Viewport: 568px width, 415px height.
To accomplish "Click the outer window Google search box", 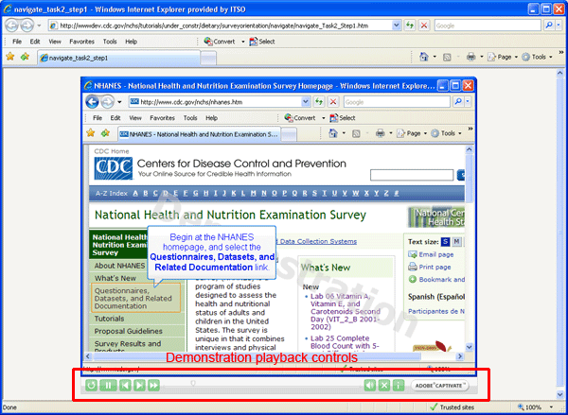I will point(488,26).
